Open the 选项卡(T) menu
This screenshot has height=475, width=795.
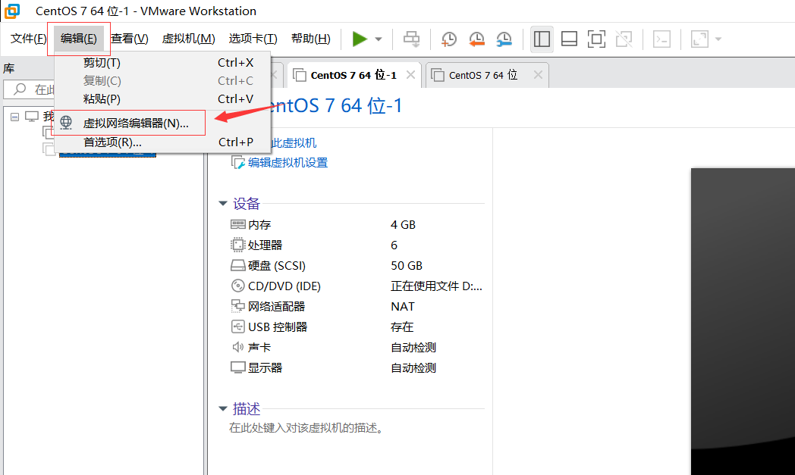(253, 39)
